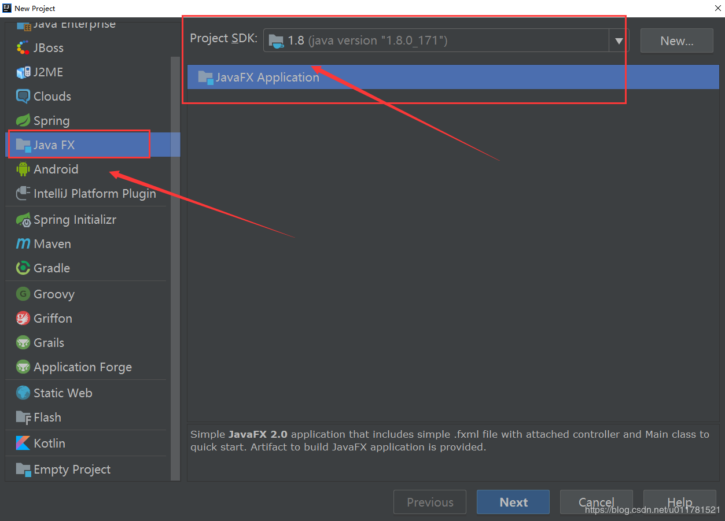Click the New... SDK button

[x=677, y=41]
